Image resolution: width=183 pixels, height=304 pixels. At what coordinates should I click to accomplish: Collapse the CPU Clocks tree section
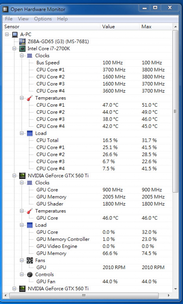tap(22, 56)
